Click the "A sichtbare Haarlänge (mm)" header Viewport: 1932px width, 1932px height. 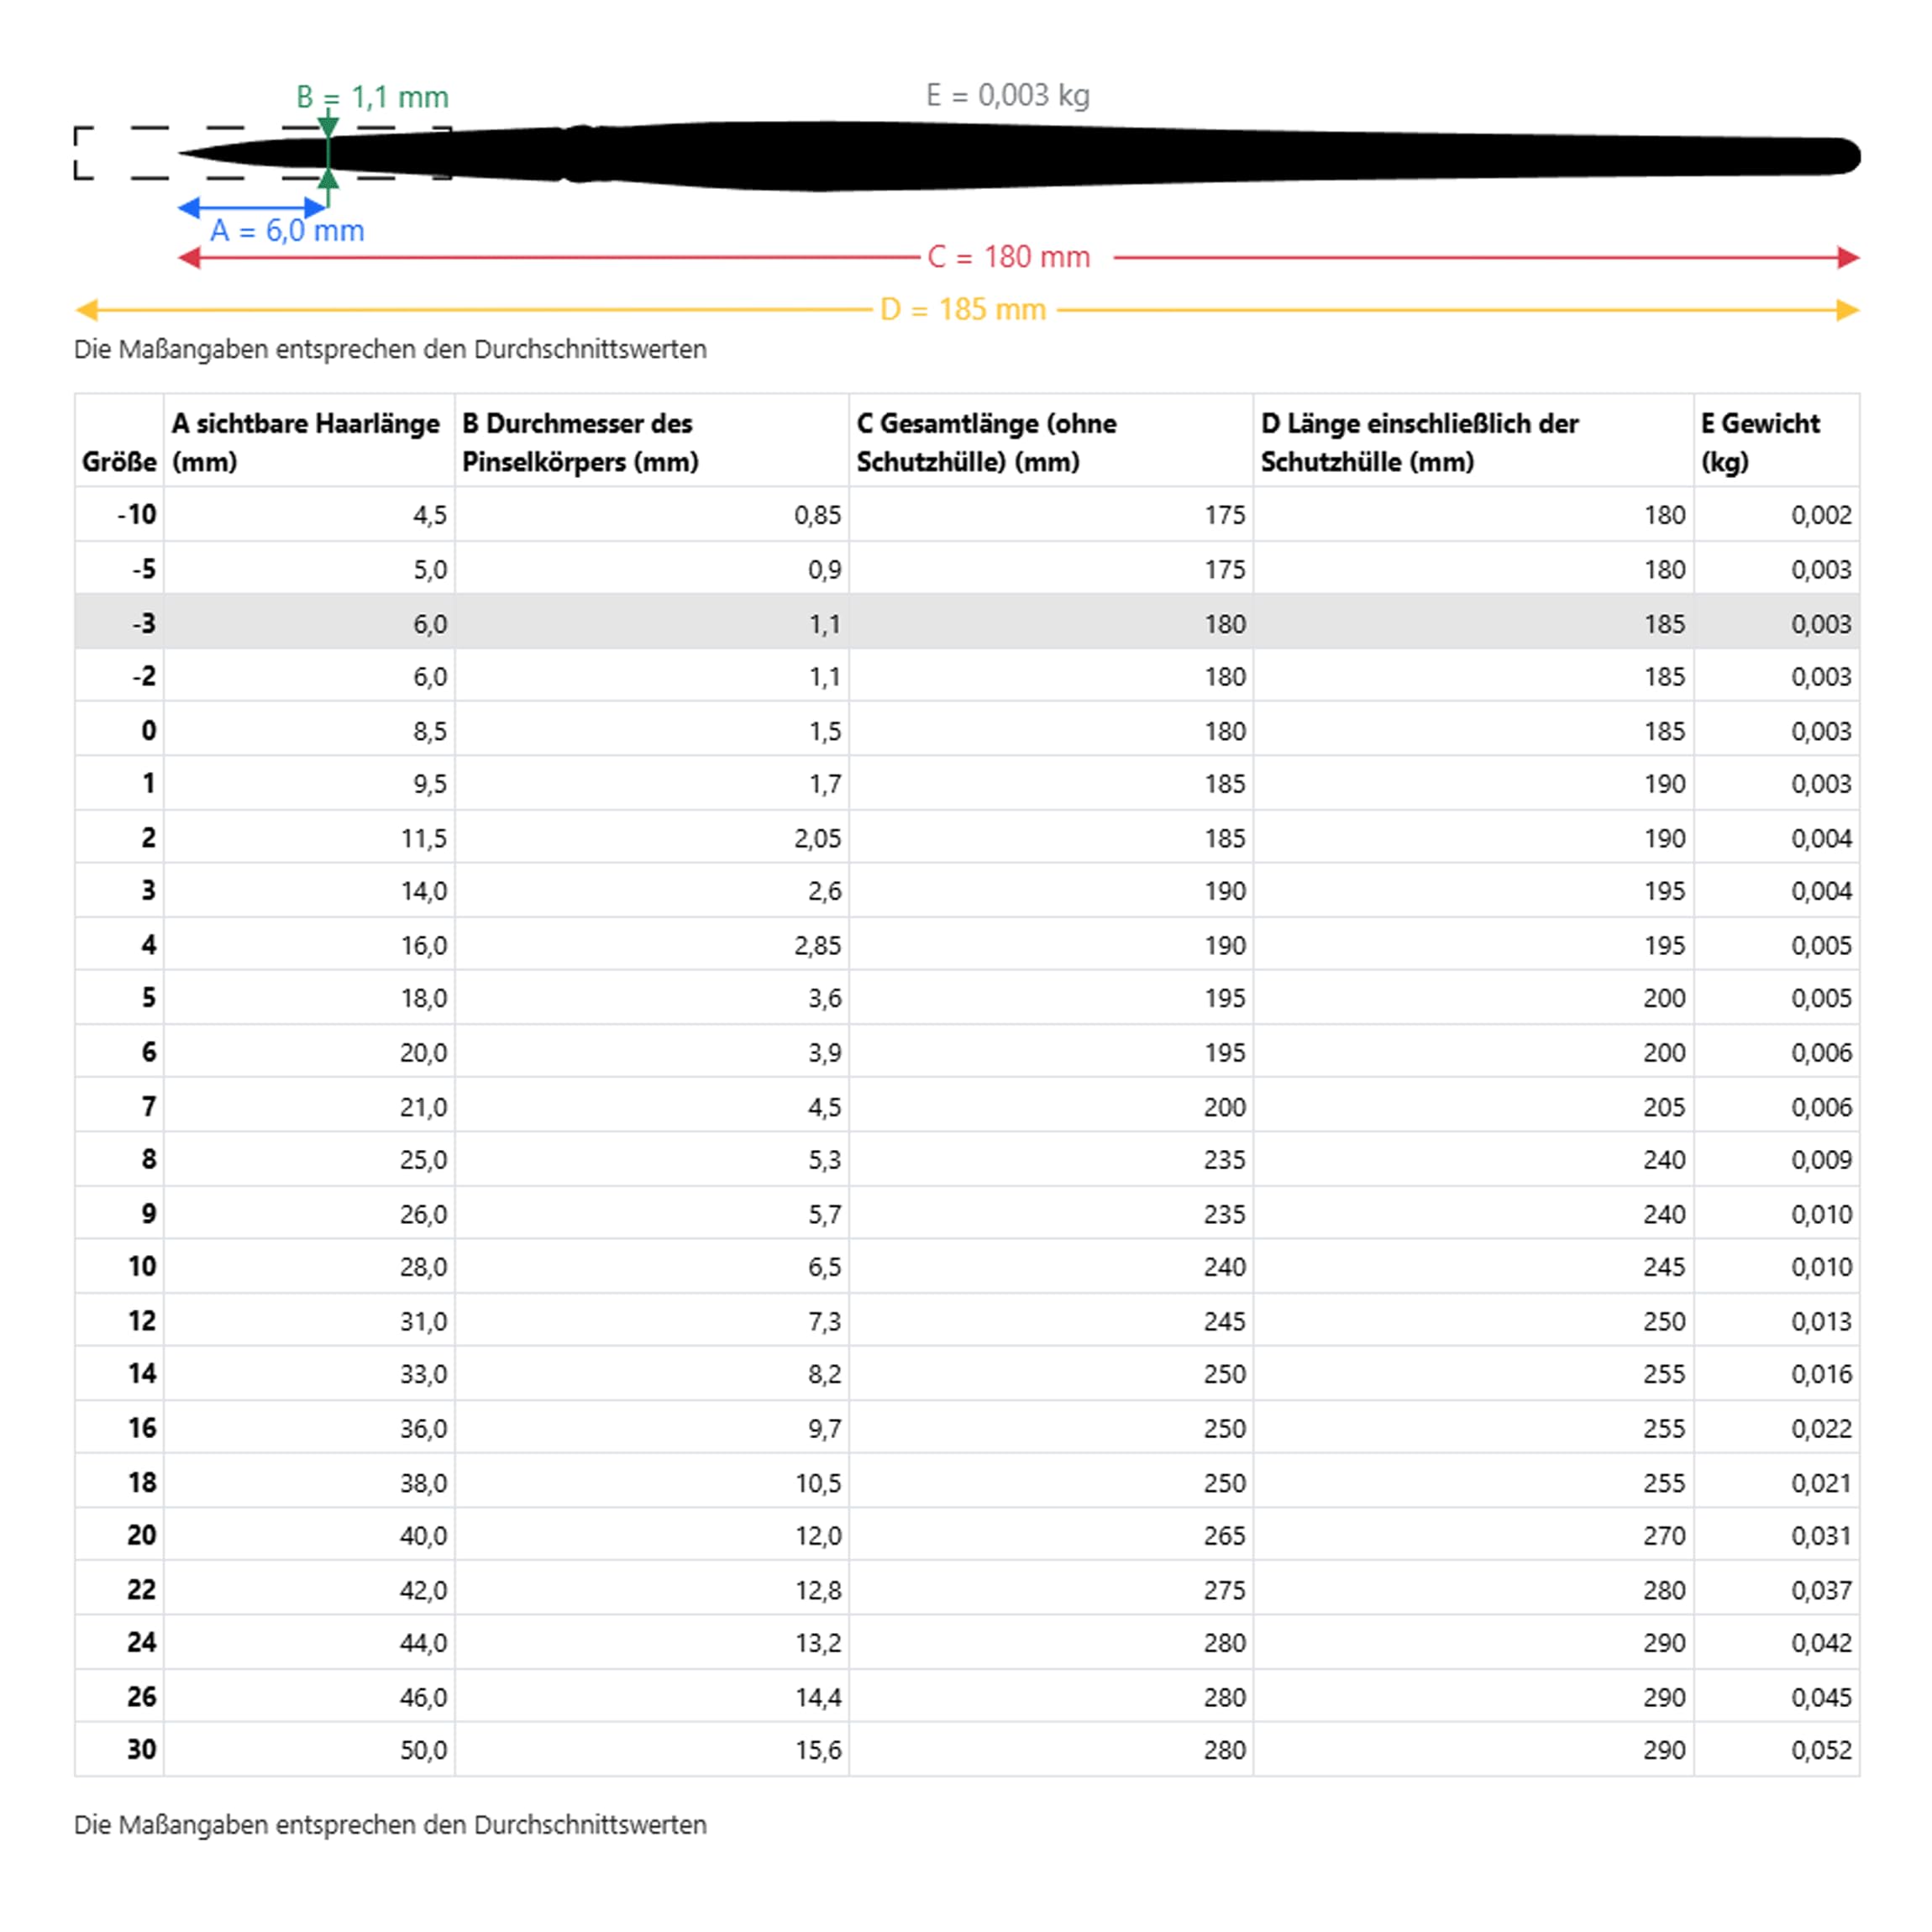tap(305, 441)
